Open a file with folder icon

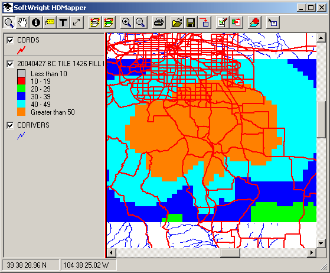(x=177, y=22)
